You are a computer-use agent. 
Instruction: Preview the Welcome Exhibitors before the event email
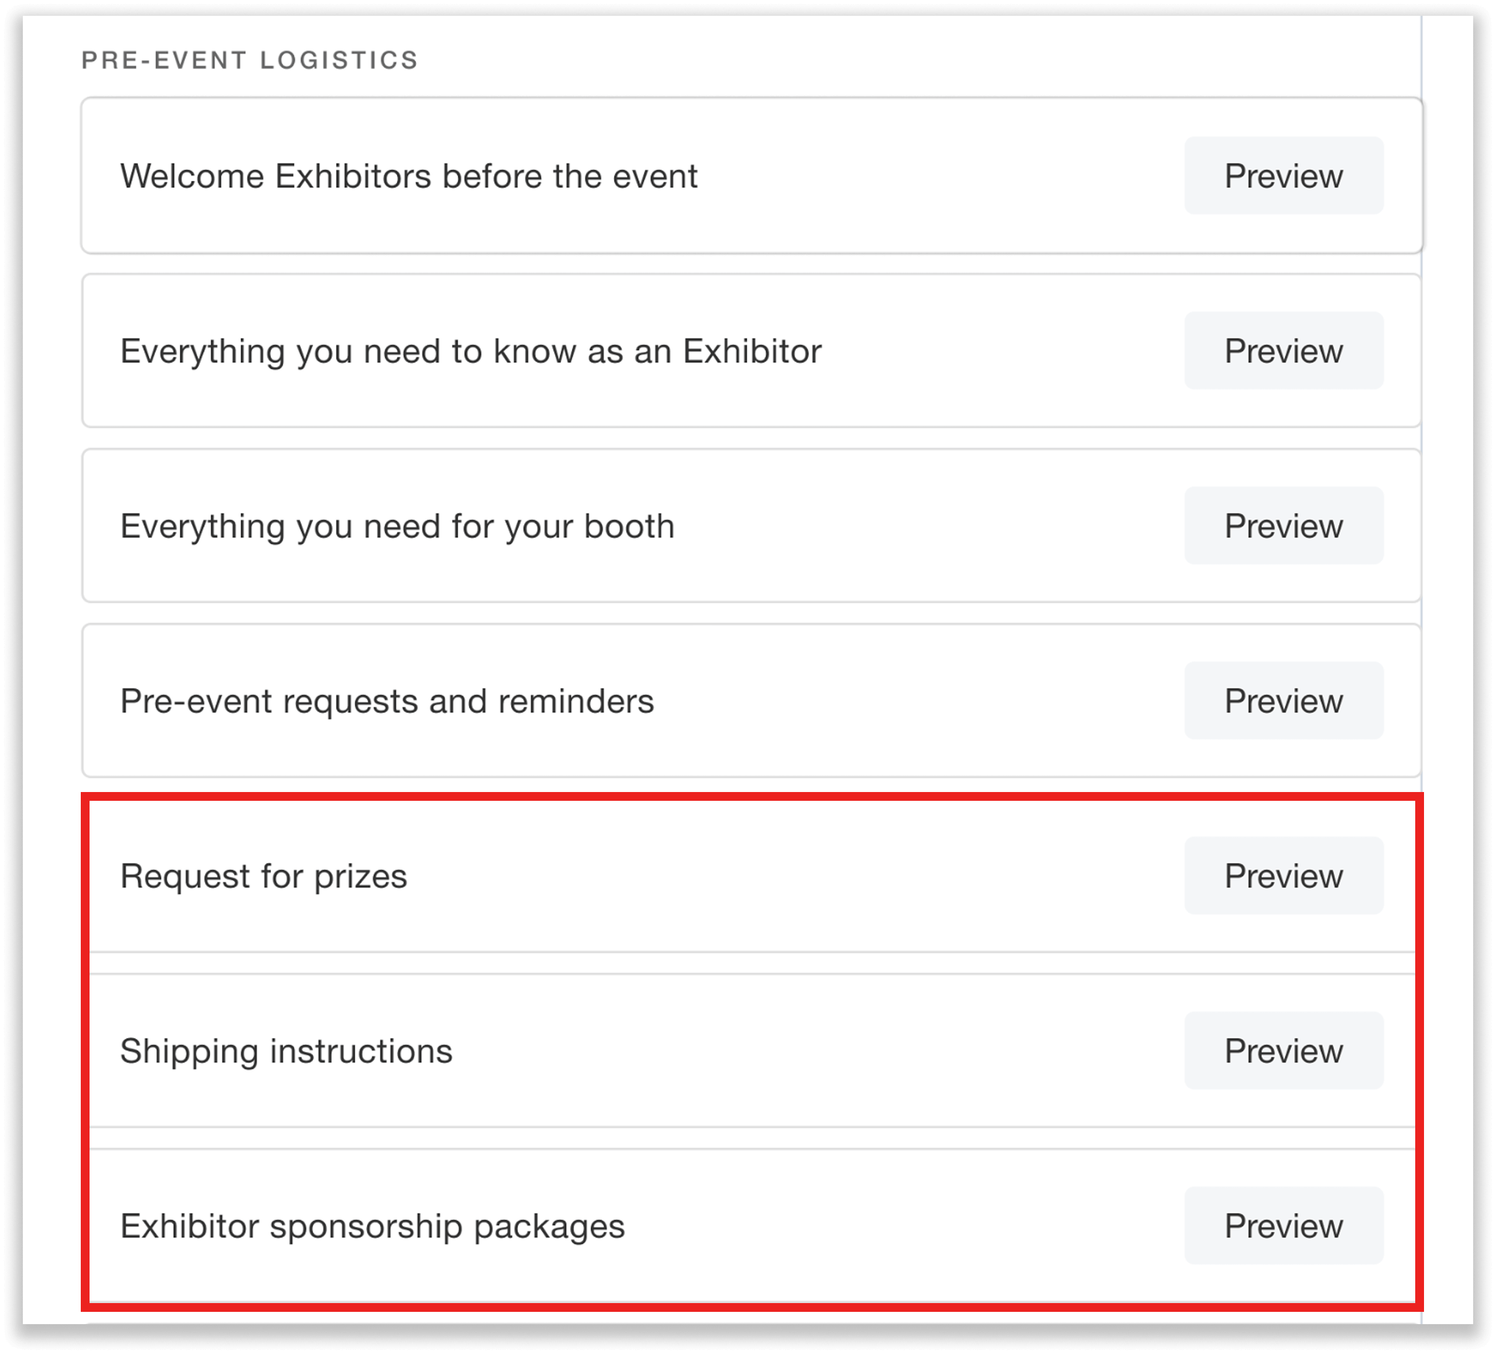coord(1283,176)
